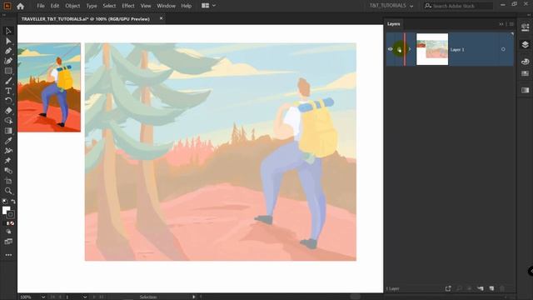
Task: Expand Layer 1 contents chevron
Action: pos(410,49)
